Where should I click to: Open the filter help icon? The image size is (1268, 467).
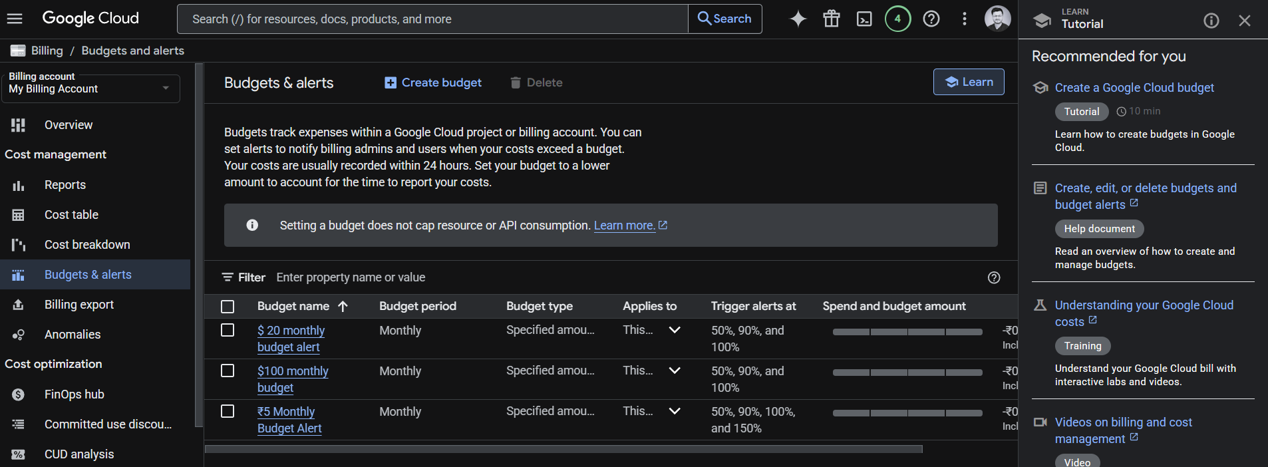pyautogui.click(x=994, y=277)
